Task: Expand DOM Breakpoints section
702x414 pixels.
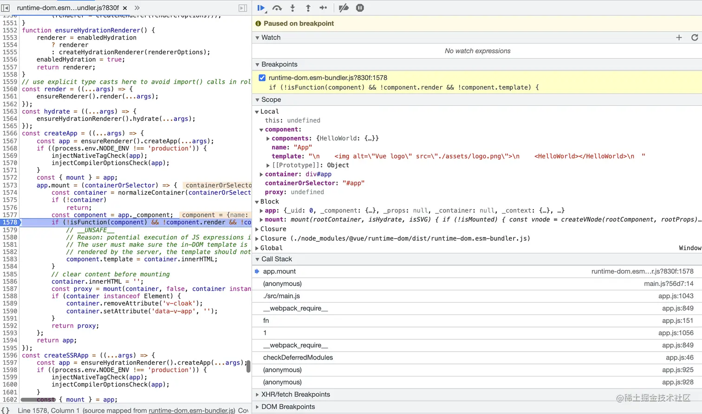Action: click(257, 407)
